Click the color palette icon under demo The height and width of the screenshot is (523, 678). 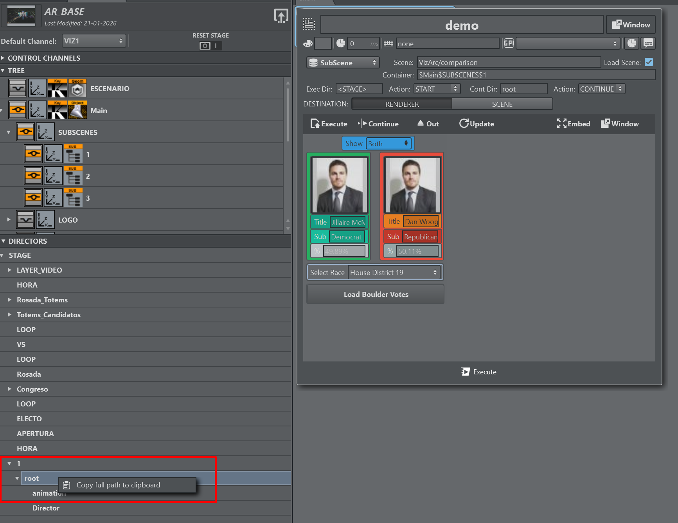(308, 43)
